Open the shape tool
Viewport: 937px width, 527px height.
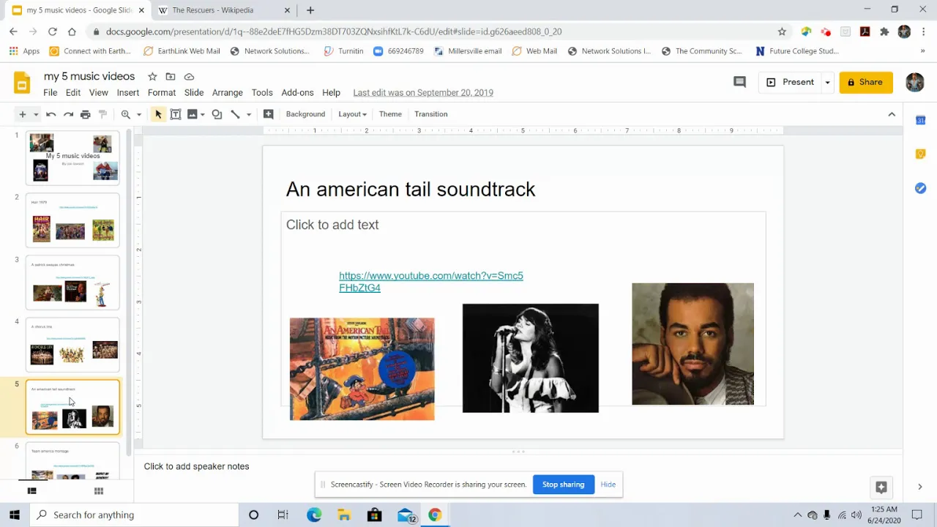click(x=217, y=114)
